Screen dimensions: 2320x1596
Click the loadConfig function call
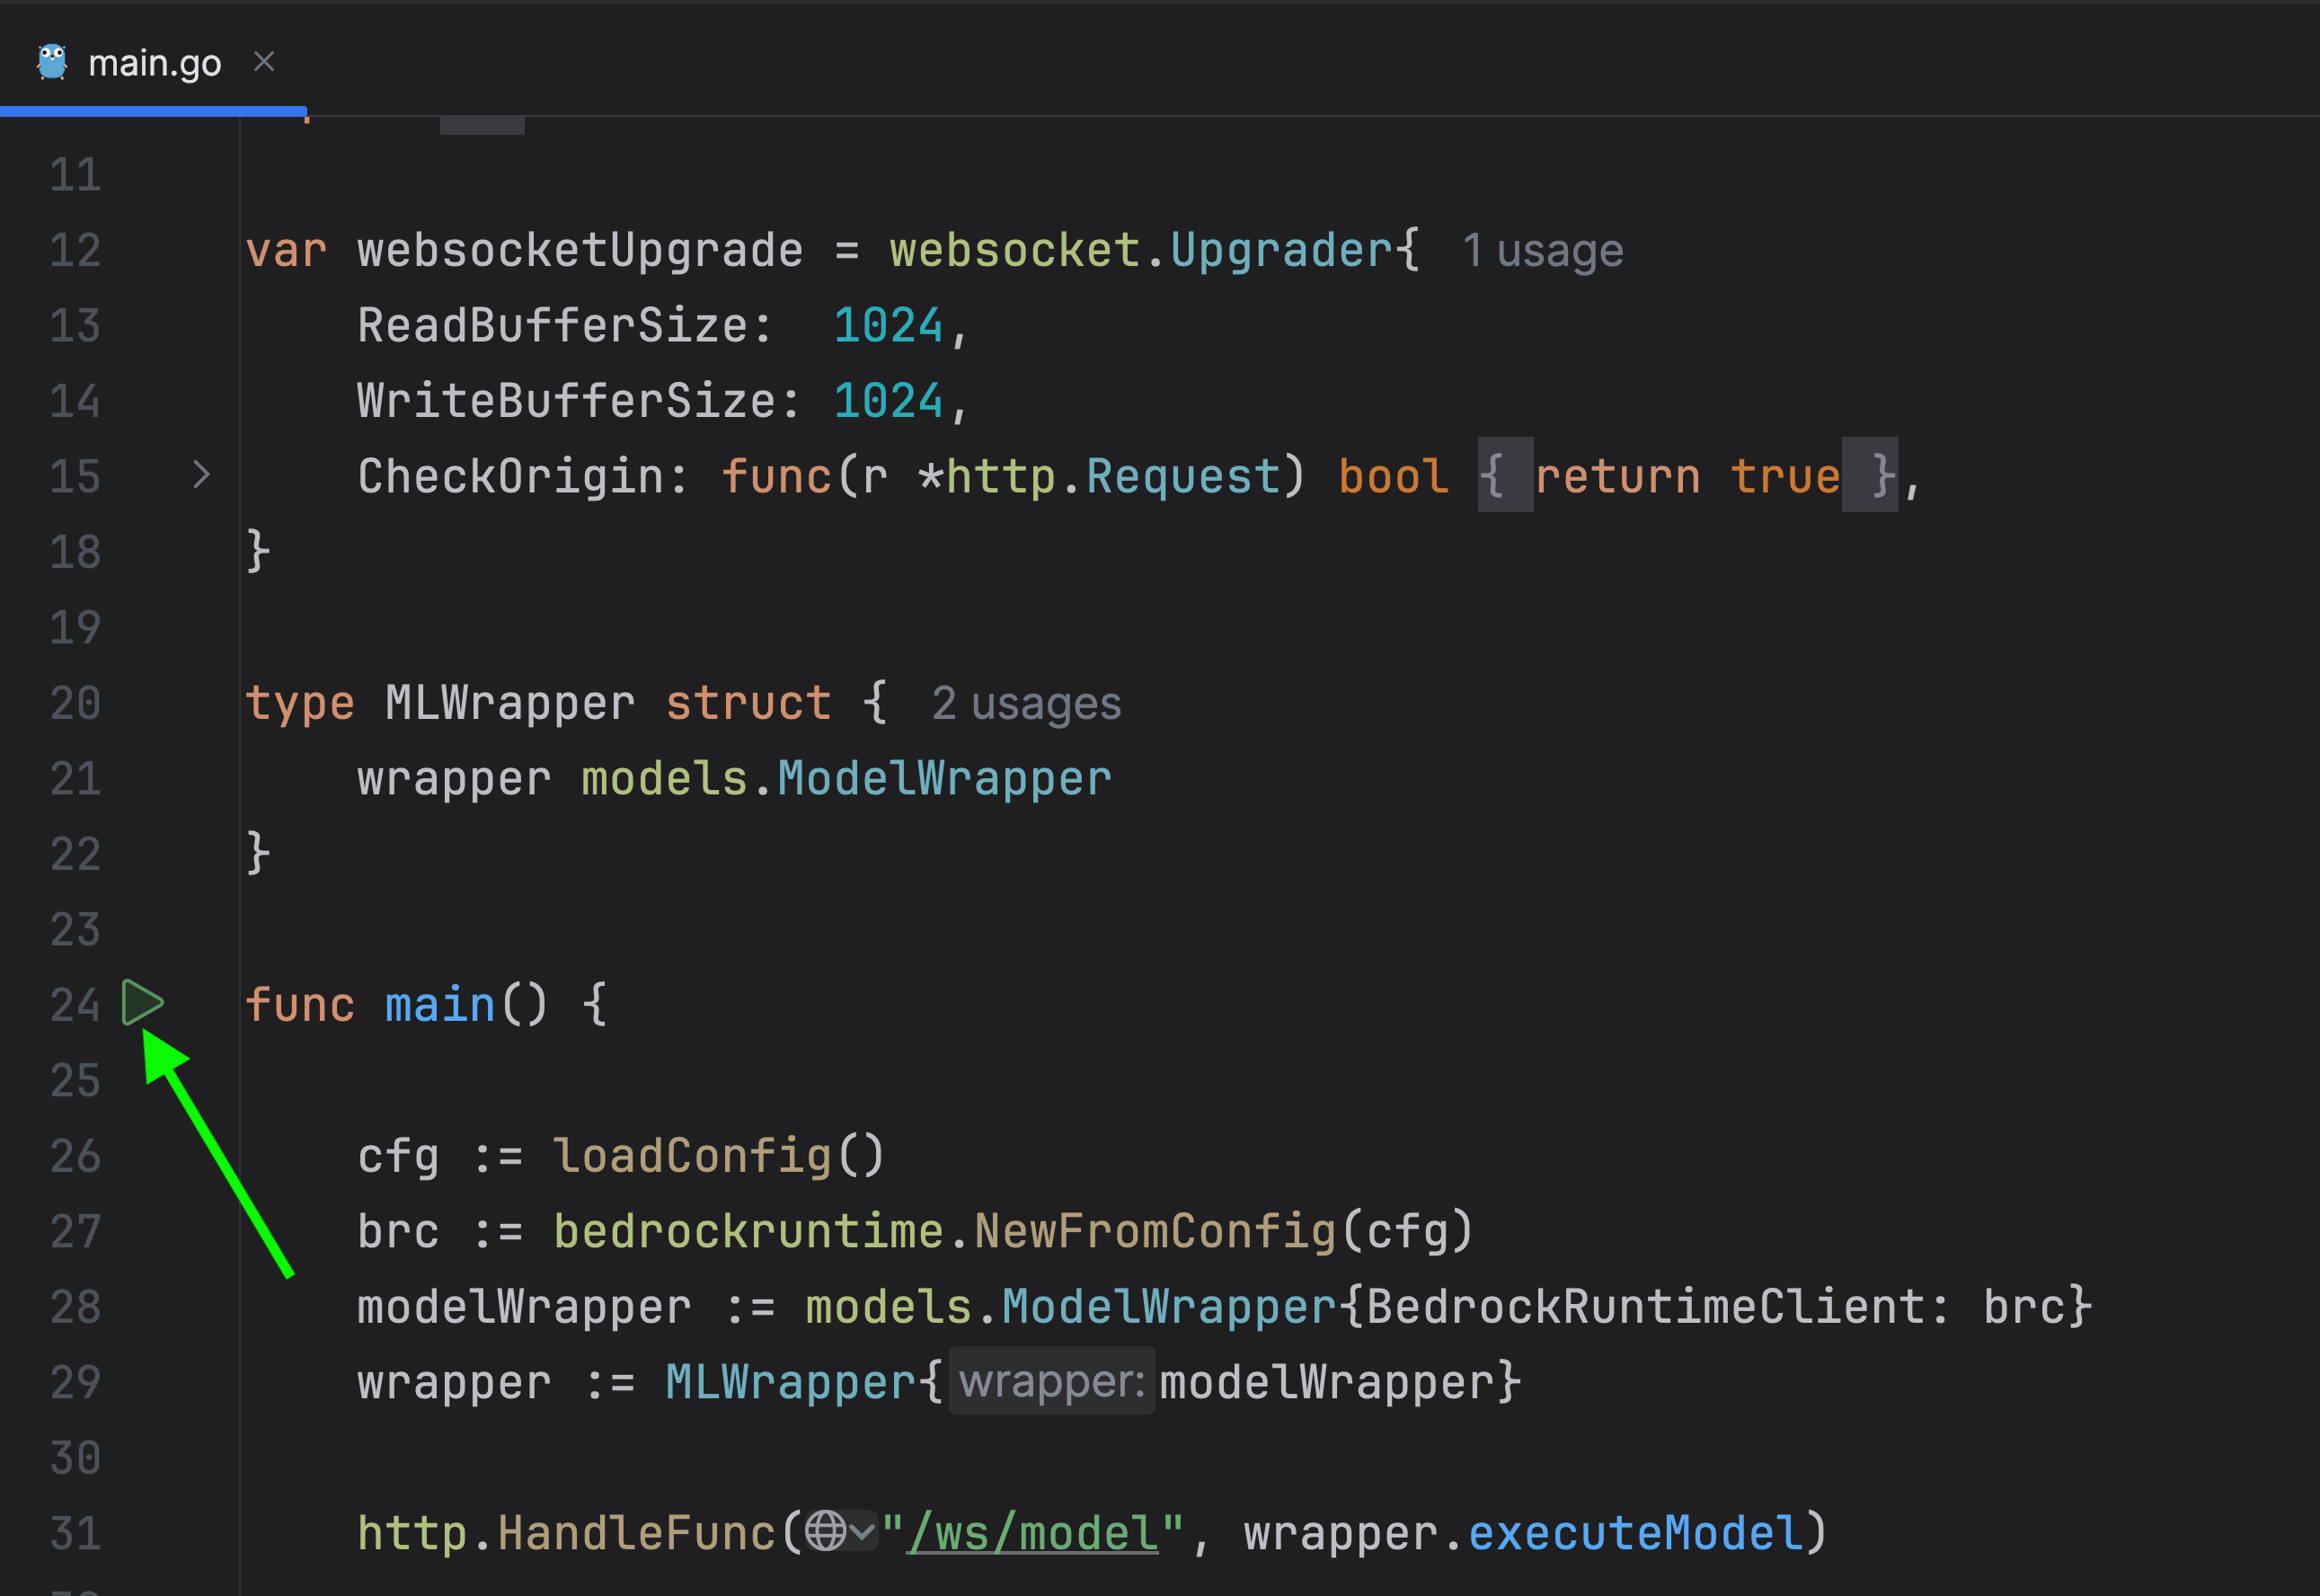[x=693, y=1156]
